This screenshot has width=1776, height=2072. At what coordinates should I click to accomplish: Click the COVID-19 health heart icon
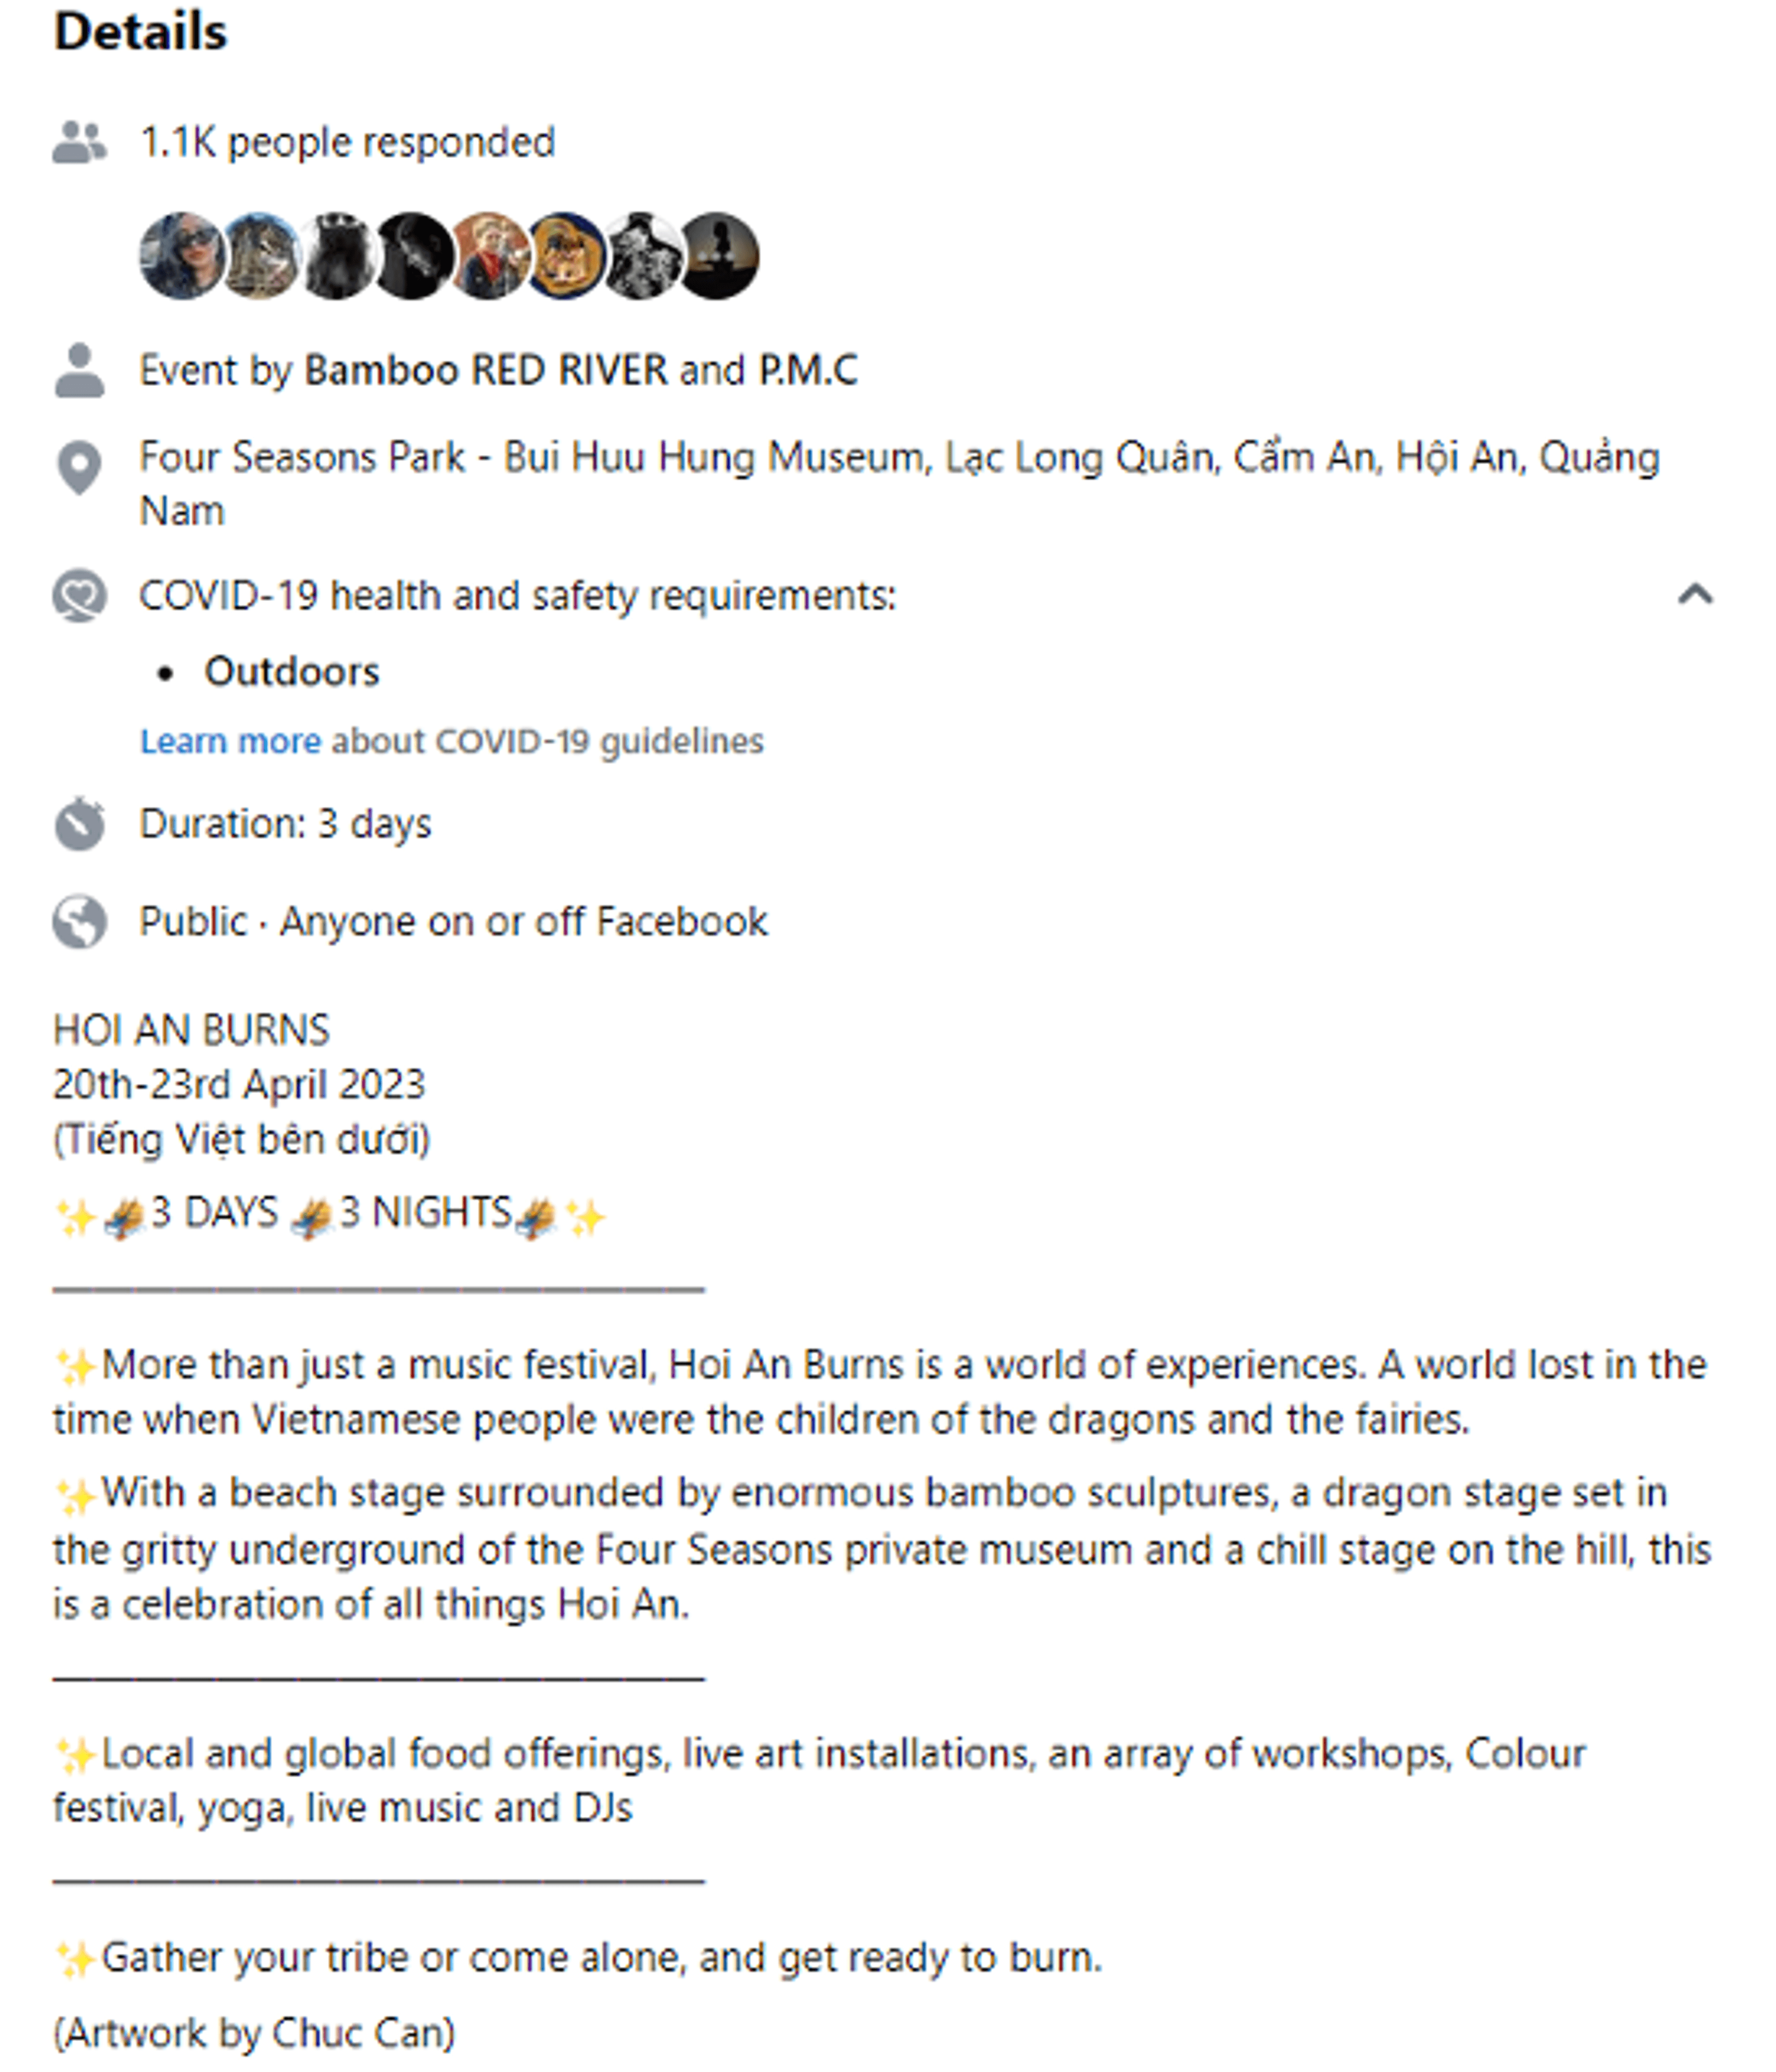click(79, 596)
